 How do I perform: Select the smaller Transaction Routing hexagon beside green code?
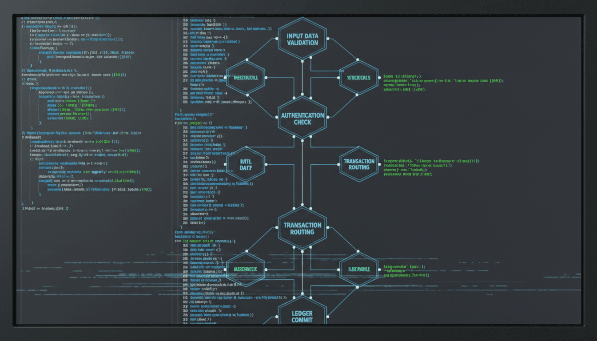point(359,164)
